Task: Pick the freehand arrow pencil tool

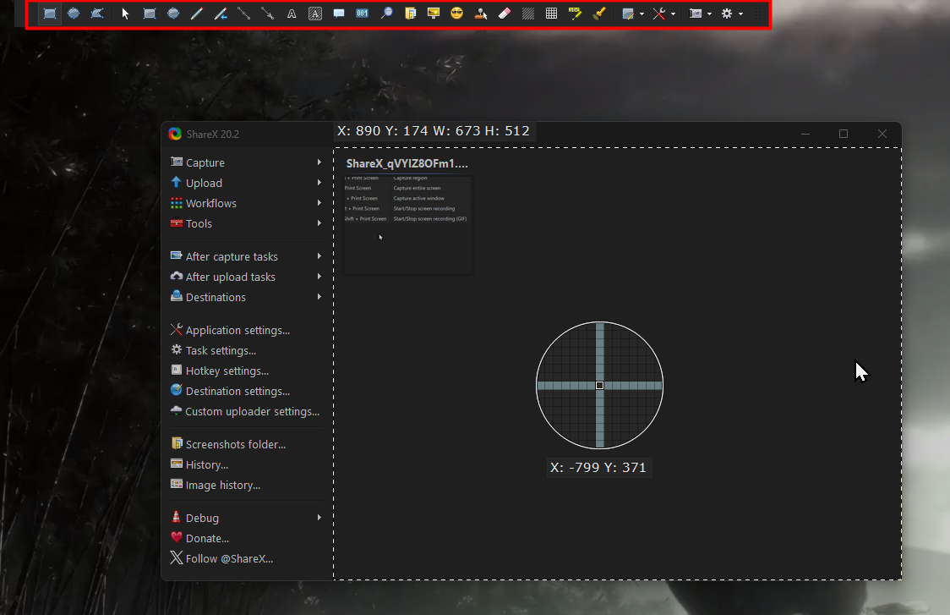Action: coord(221,14)
